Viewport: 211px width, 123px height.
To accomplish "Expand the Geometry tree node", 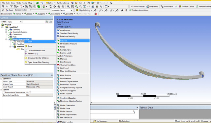I will pos(6,30).
